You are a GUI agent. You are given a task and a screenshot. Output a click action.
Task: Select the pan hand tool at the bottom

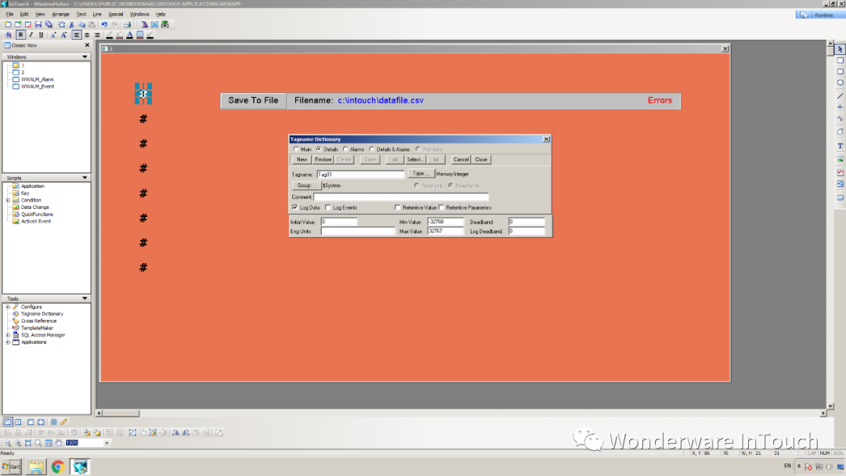click(60, 442)
